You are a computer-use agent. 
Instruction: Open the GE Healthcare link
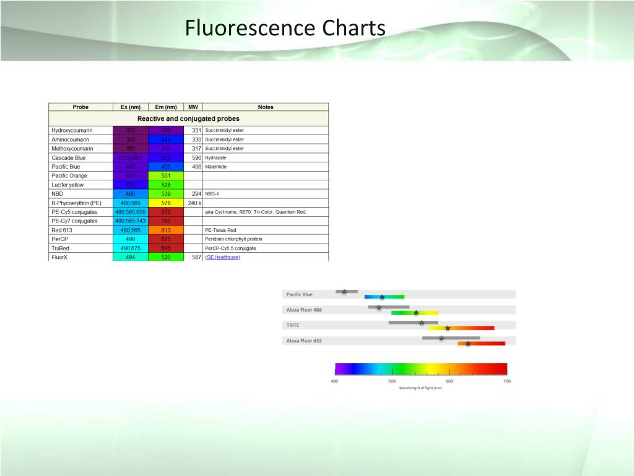click(222, 257)
